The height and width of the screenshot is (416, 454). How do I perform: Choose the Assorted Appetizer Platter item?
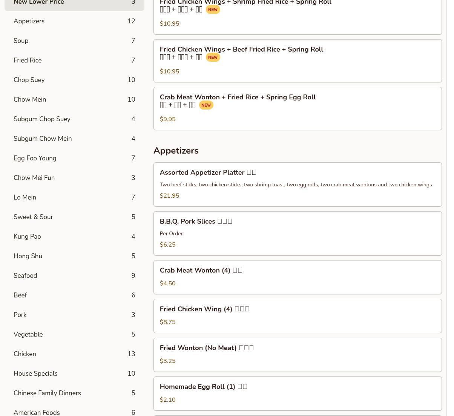click(297, 184)
